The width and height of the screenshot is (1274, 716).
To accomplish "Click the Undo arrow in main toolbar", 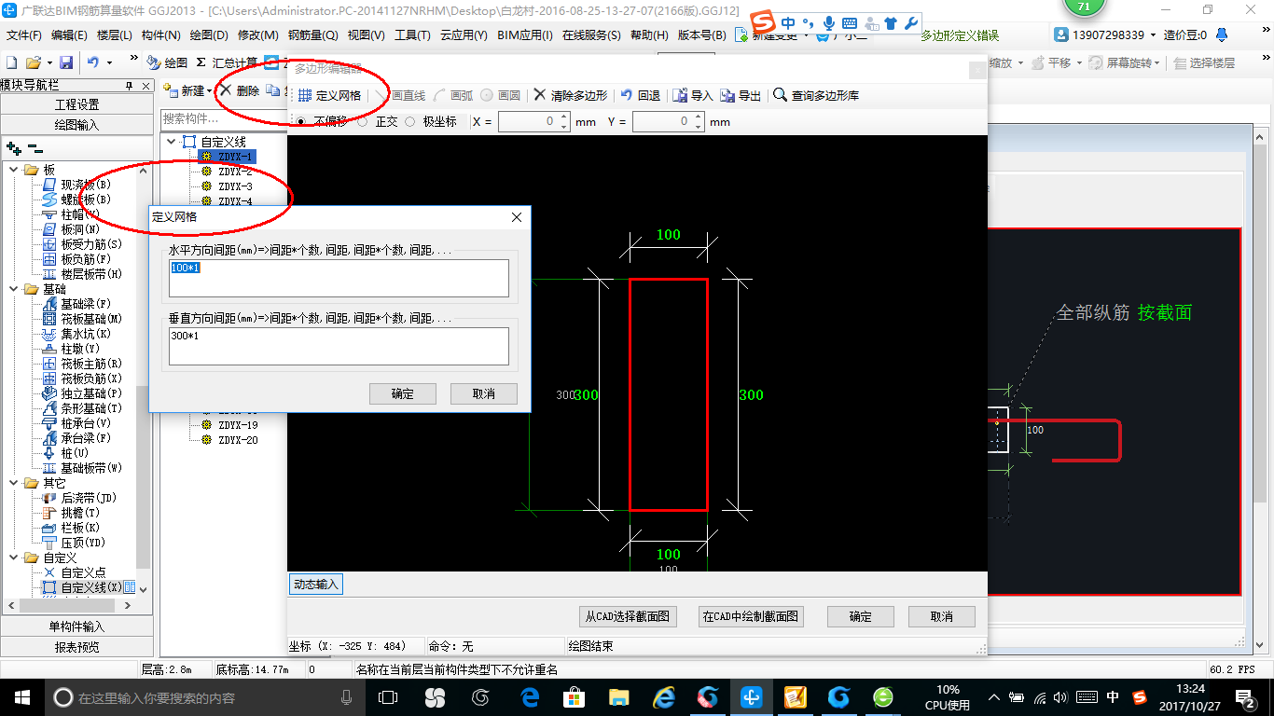I will [x=93, y=62].
